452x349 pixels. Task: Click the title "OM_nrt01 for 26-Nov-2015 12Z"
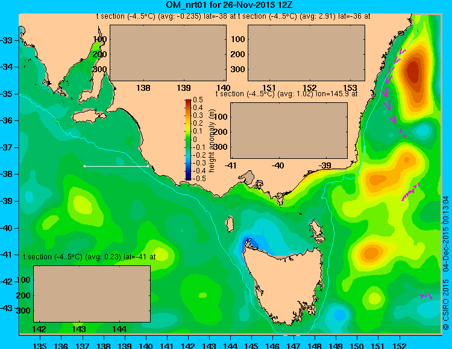point(229,5)
